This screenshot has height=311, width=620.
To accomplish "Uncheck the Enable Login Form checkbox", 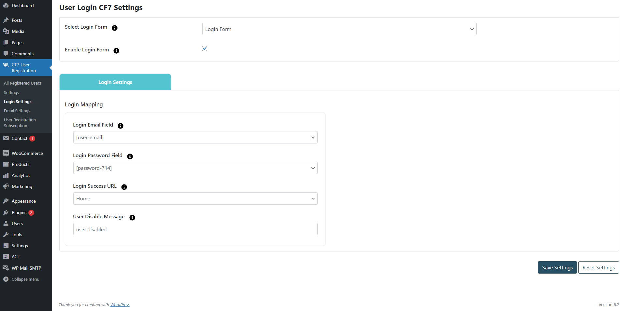I will (205, 48).
